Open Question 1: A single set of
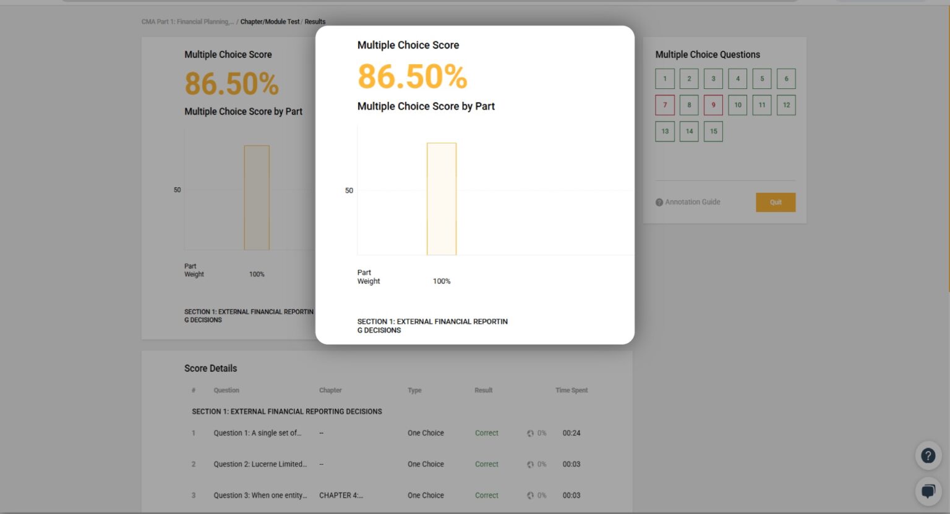 (x=257, y=433)
